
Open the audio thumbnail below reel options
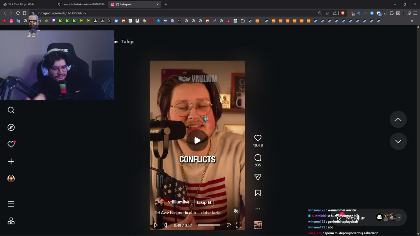coord(258,225)
